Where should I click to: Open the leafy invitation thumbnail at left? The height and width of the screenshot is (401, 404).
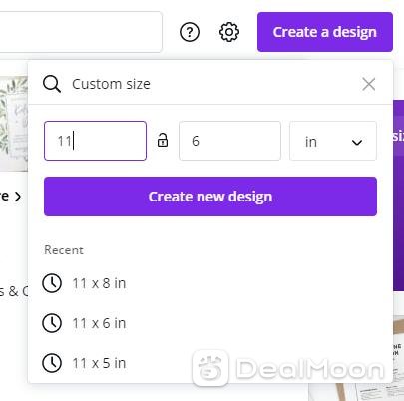coord(14,124)
